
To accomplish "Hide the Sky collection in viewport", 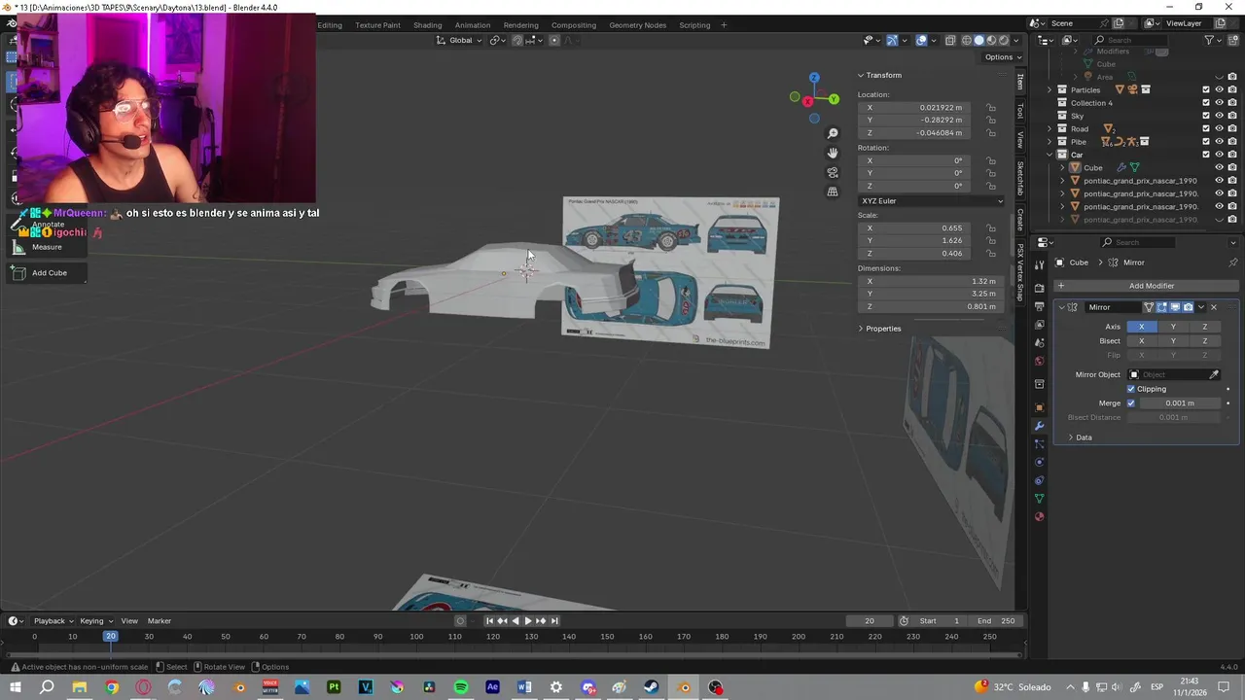I will pos(1219,116).
